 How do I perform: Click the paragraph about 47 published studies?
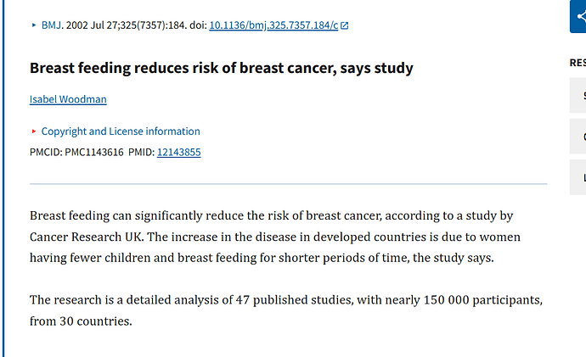click(285, 310)
